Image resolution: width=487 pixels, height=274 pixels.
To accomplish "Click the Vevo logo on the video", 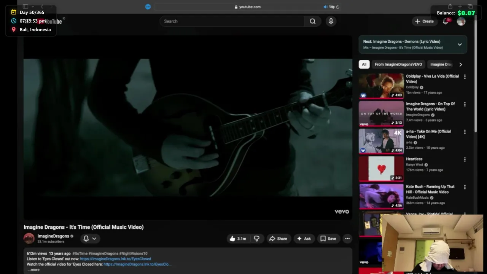I will coord(342,212).
